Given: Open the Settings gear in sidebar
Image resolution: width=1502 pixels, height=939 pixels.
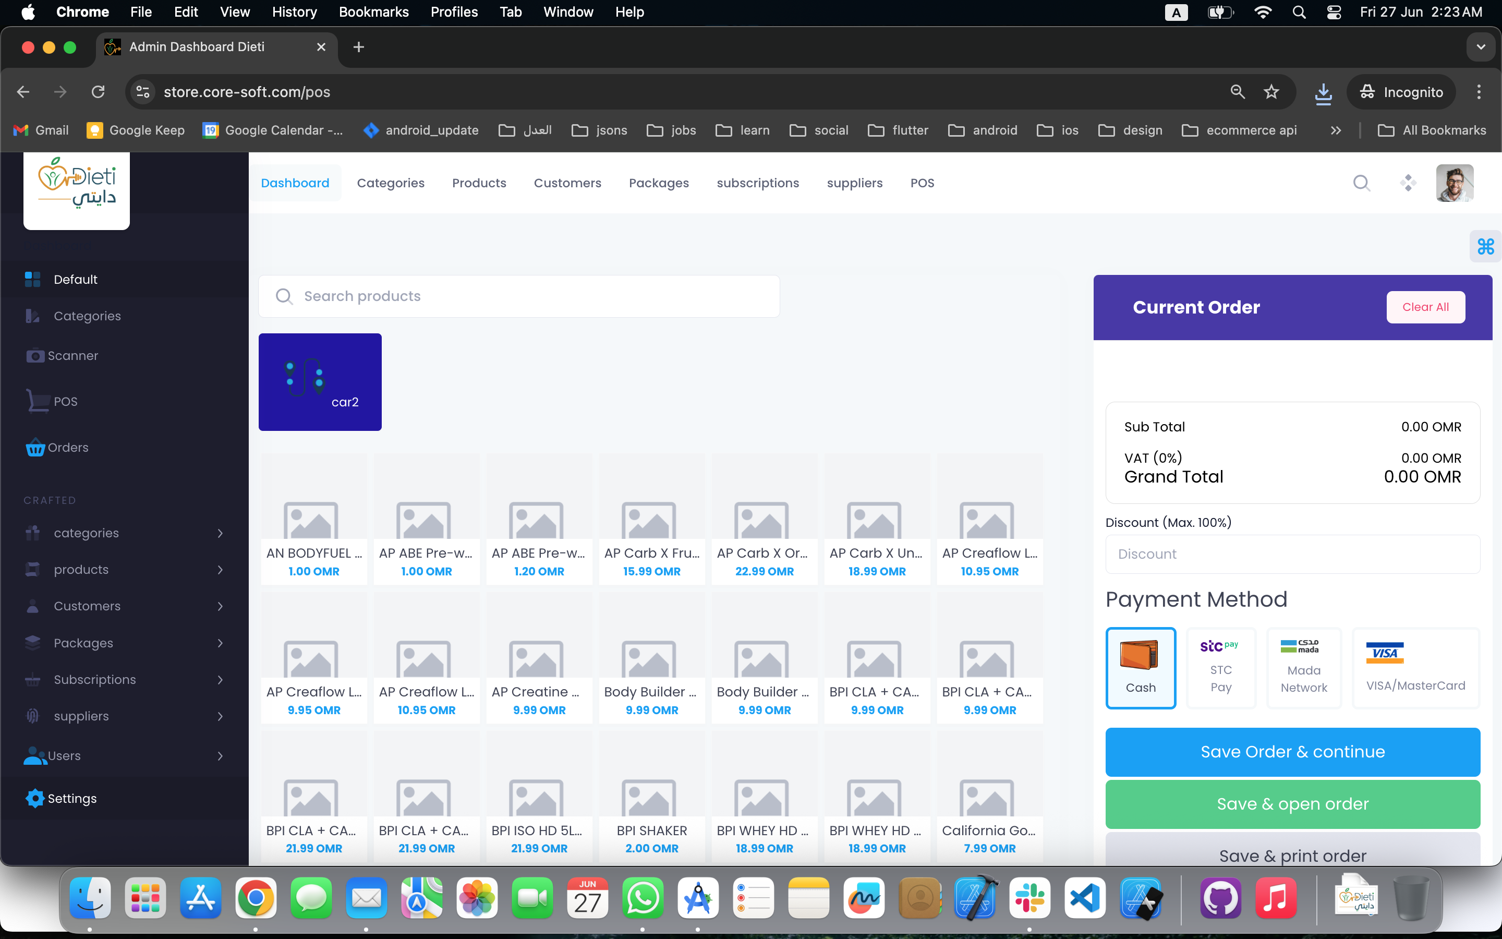Looking at the screenshot, I should click(x=35, y=798).
